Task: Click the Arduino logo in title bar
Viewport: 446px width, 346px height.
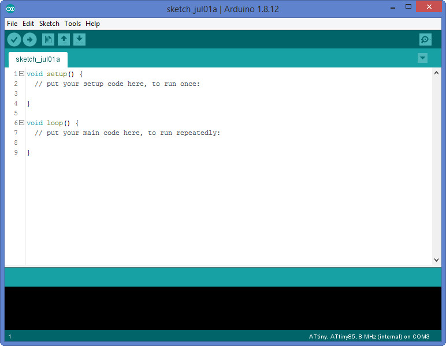Action: pos(10,9)
